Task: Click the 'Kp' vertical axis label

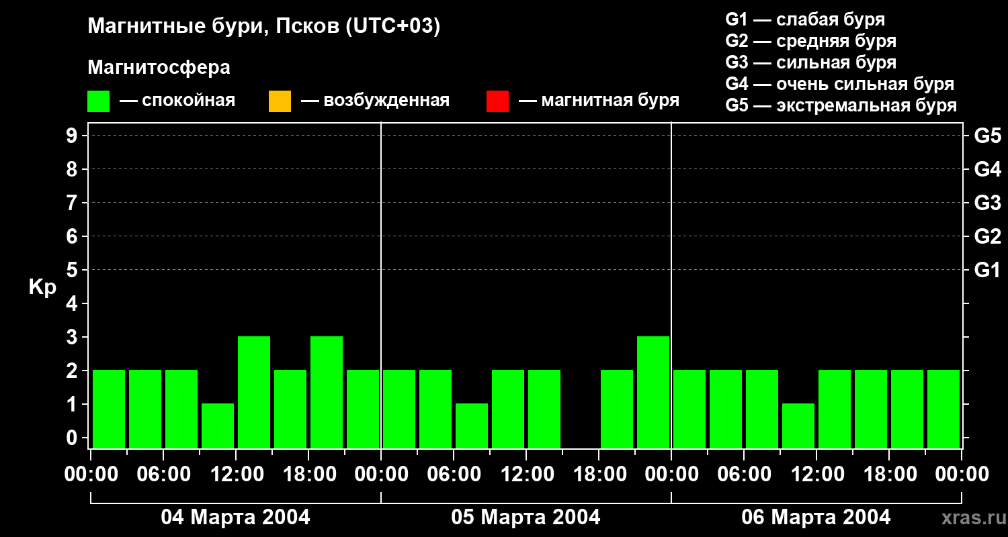Action: pos(42,287)
